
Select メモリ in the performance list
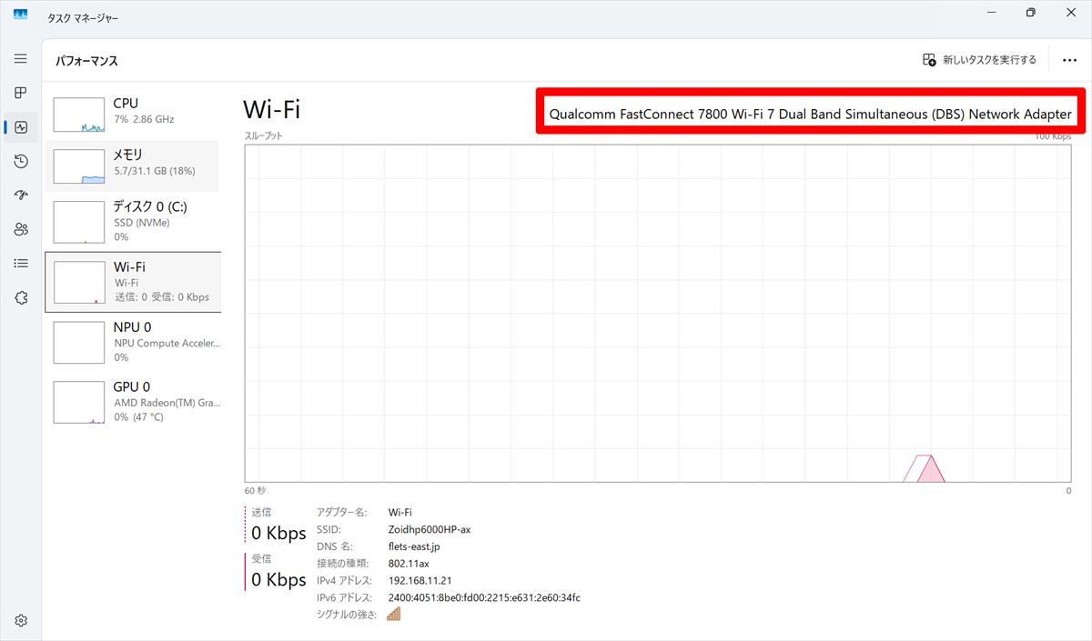[x=132, y=165]
